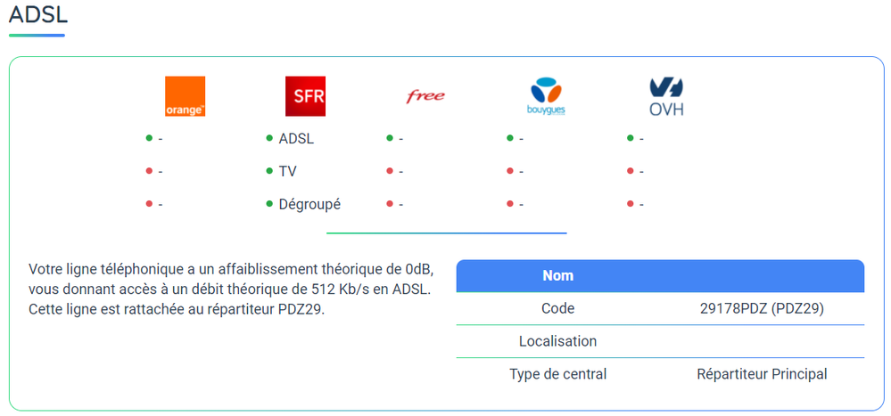Image resolution: width=891 pixels, height=416 pixels.
Task: Open the Bouygues operator logo
Action: 547,96
